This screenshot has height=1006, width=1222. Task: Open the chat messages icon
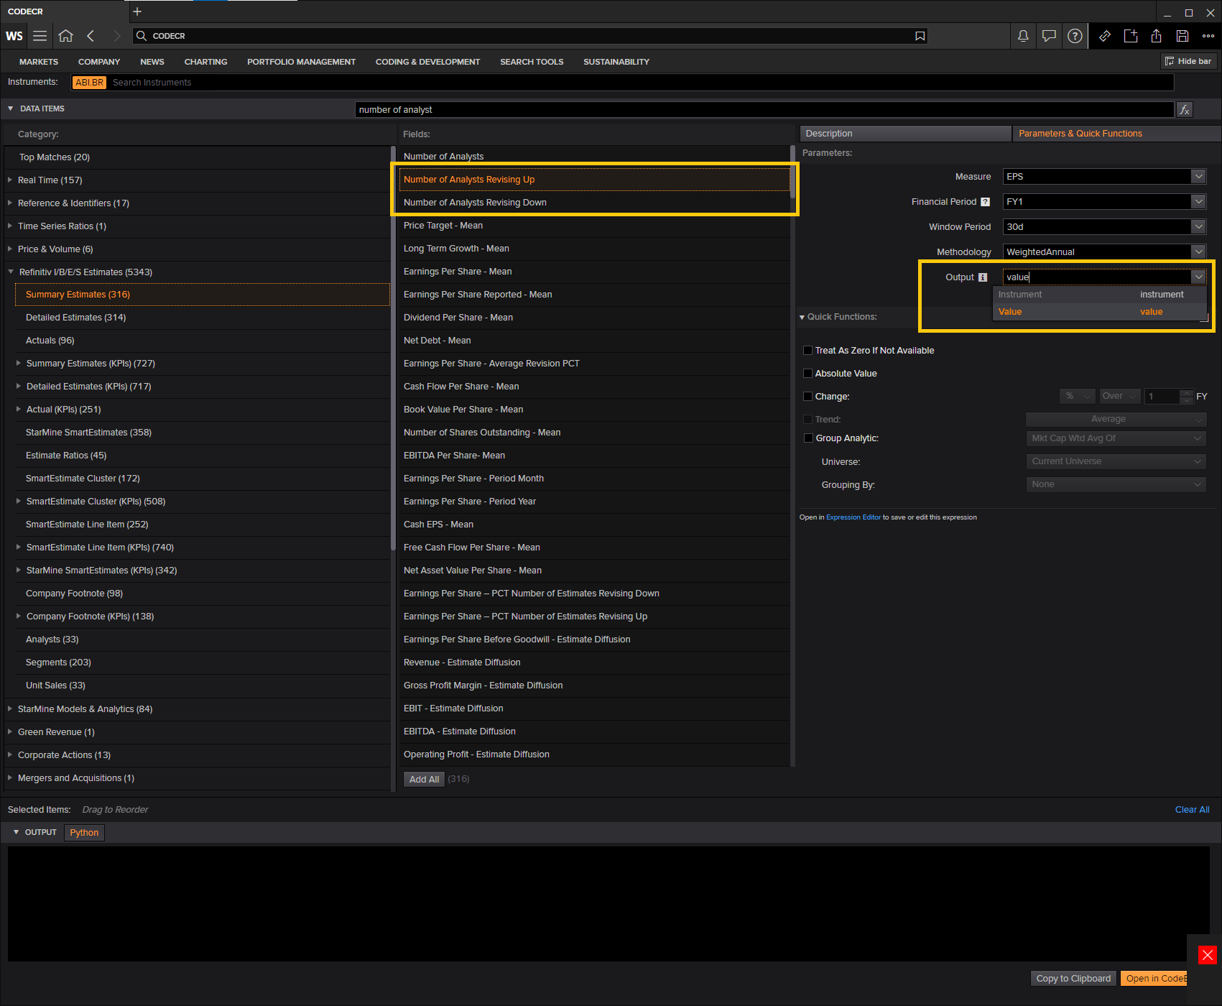coord(1049,36)
